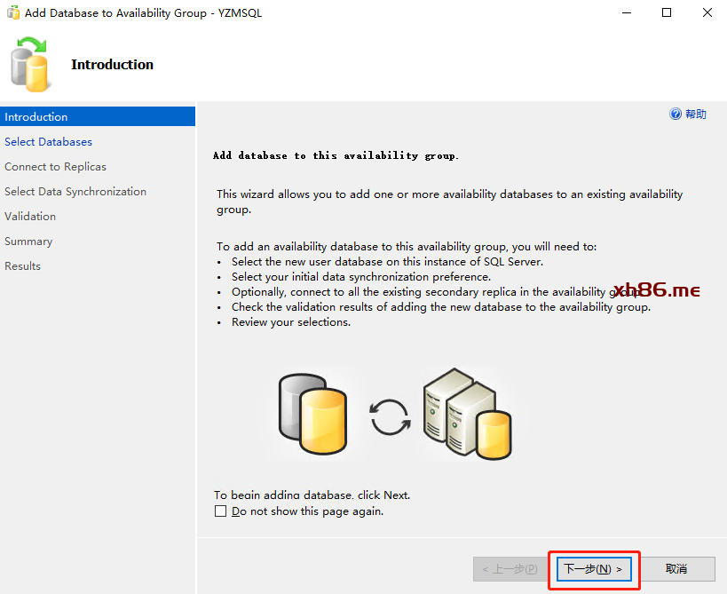This screenshot has width=727, height=594.
Task: Maximize the Add Database wizard window
Action: 666,13
